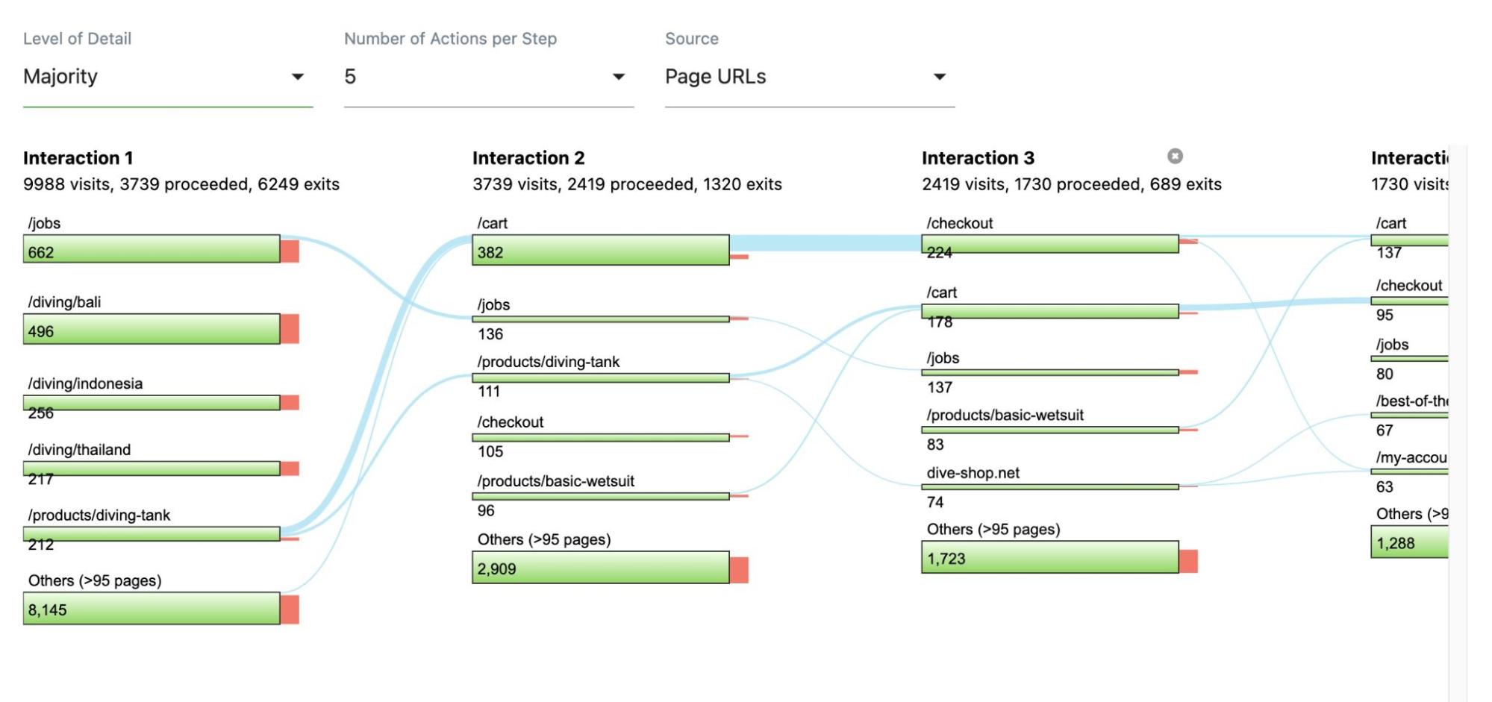Click /products/basic-wetsuit bar in Interaction 3
The image size is (1492, 702).
pyautogui.click(x=1049, y=430)
